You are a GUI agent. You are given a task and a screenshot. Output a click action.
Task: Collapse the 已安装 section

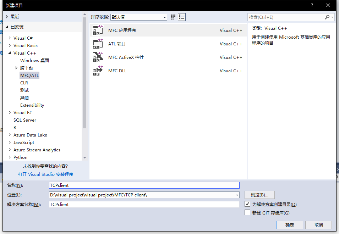(x=7, y=27)
